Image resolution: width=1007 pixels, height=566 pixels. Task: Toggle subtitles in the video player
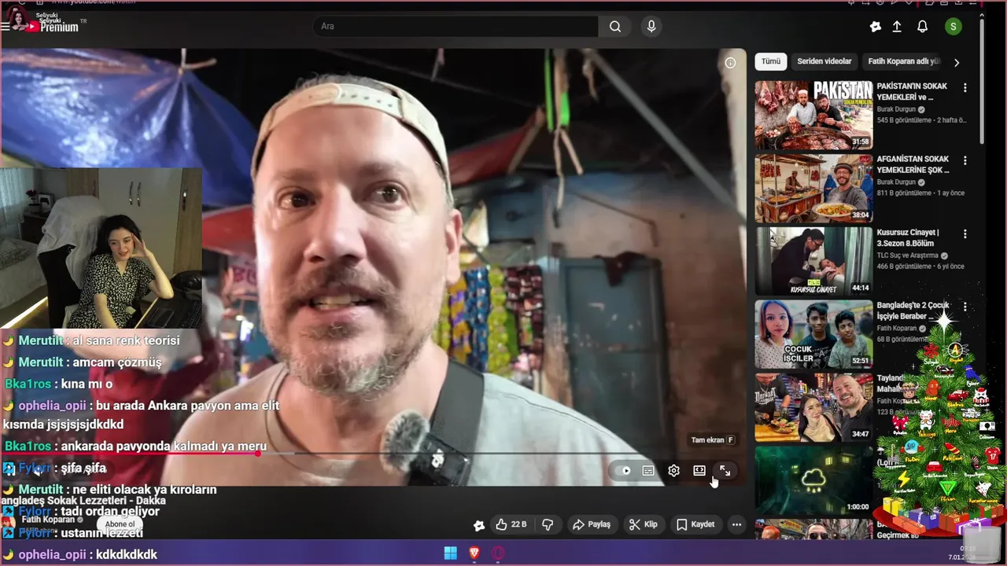pyautogui.click(x=648, y=471)
